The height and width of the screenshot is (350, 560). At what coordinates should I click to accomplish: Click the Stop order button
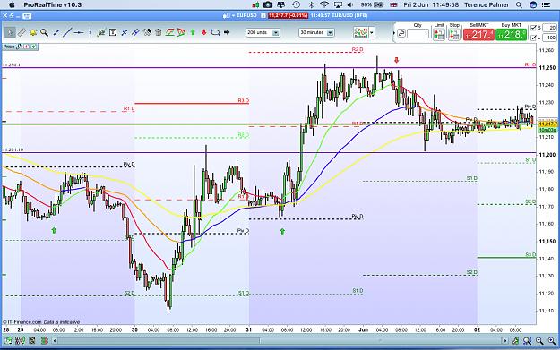(454, 34)
